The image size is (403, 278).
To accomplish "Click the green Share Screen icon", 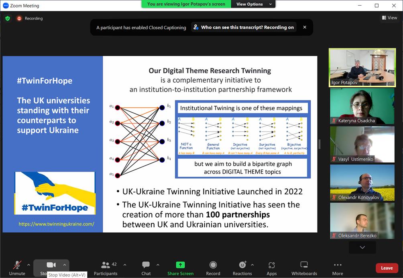I will point(180,265).
